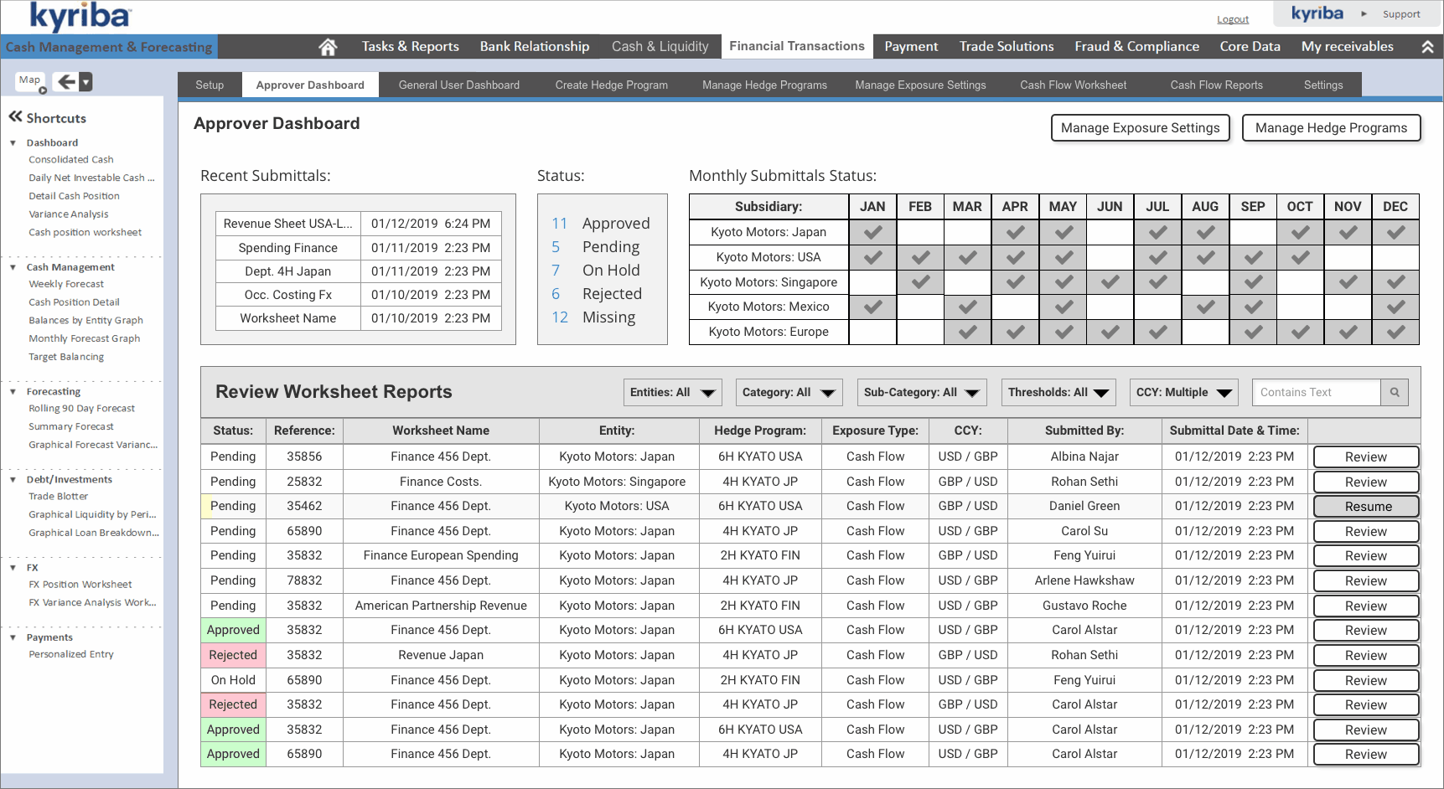Toggle Kyoto Motors: Singapore NOV checkmark
Viewport: 1444px width, 789px height.
tap(1348, 282)
